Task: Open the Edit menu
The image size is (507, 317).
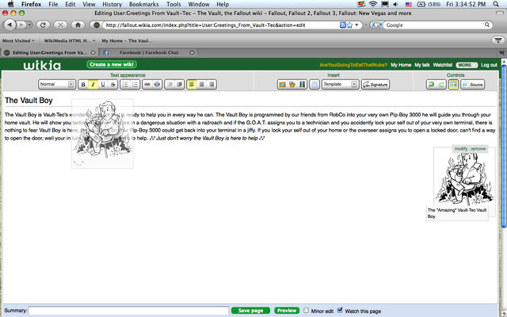Action: (71, 4)
